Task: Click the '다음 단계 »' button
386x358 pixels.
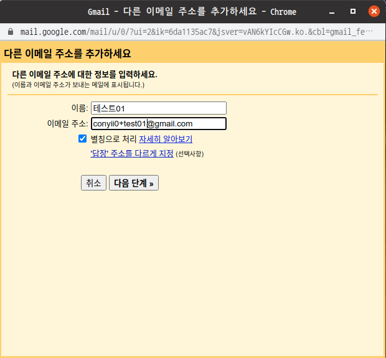Action: point(134,182)
